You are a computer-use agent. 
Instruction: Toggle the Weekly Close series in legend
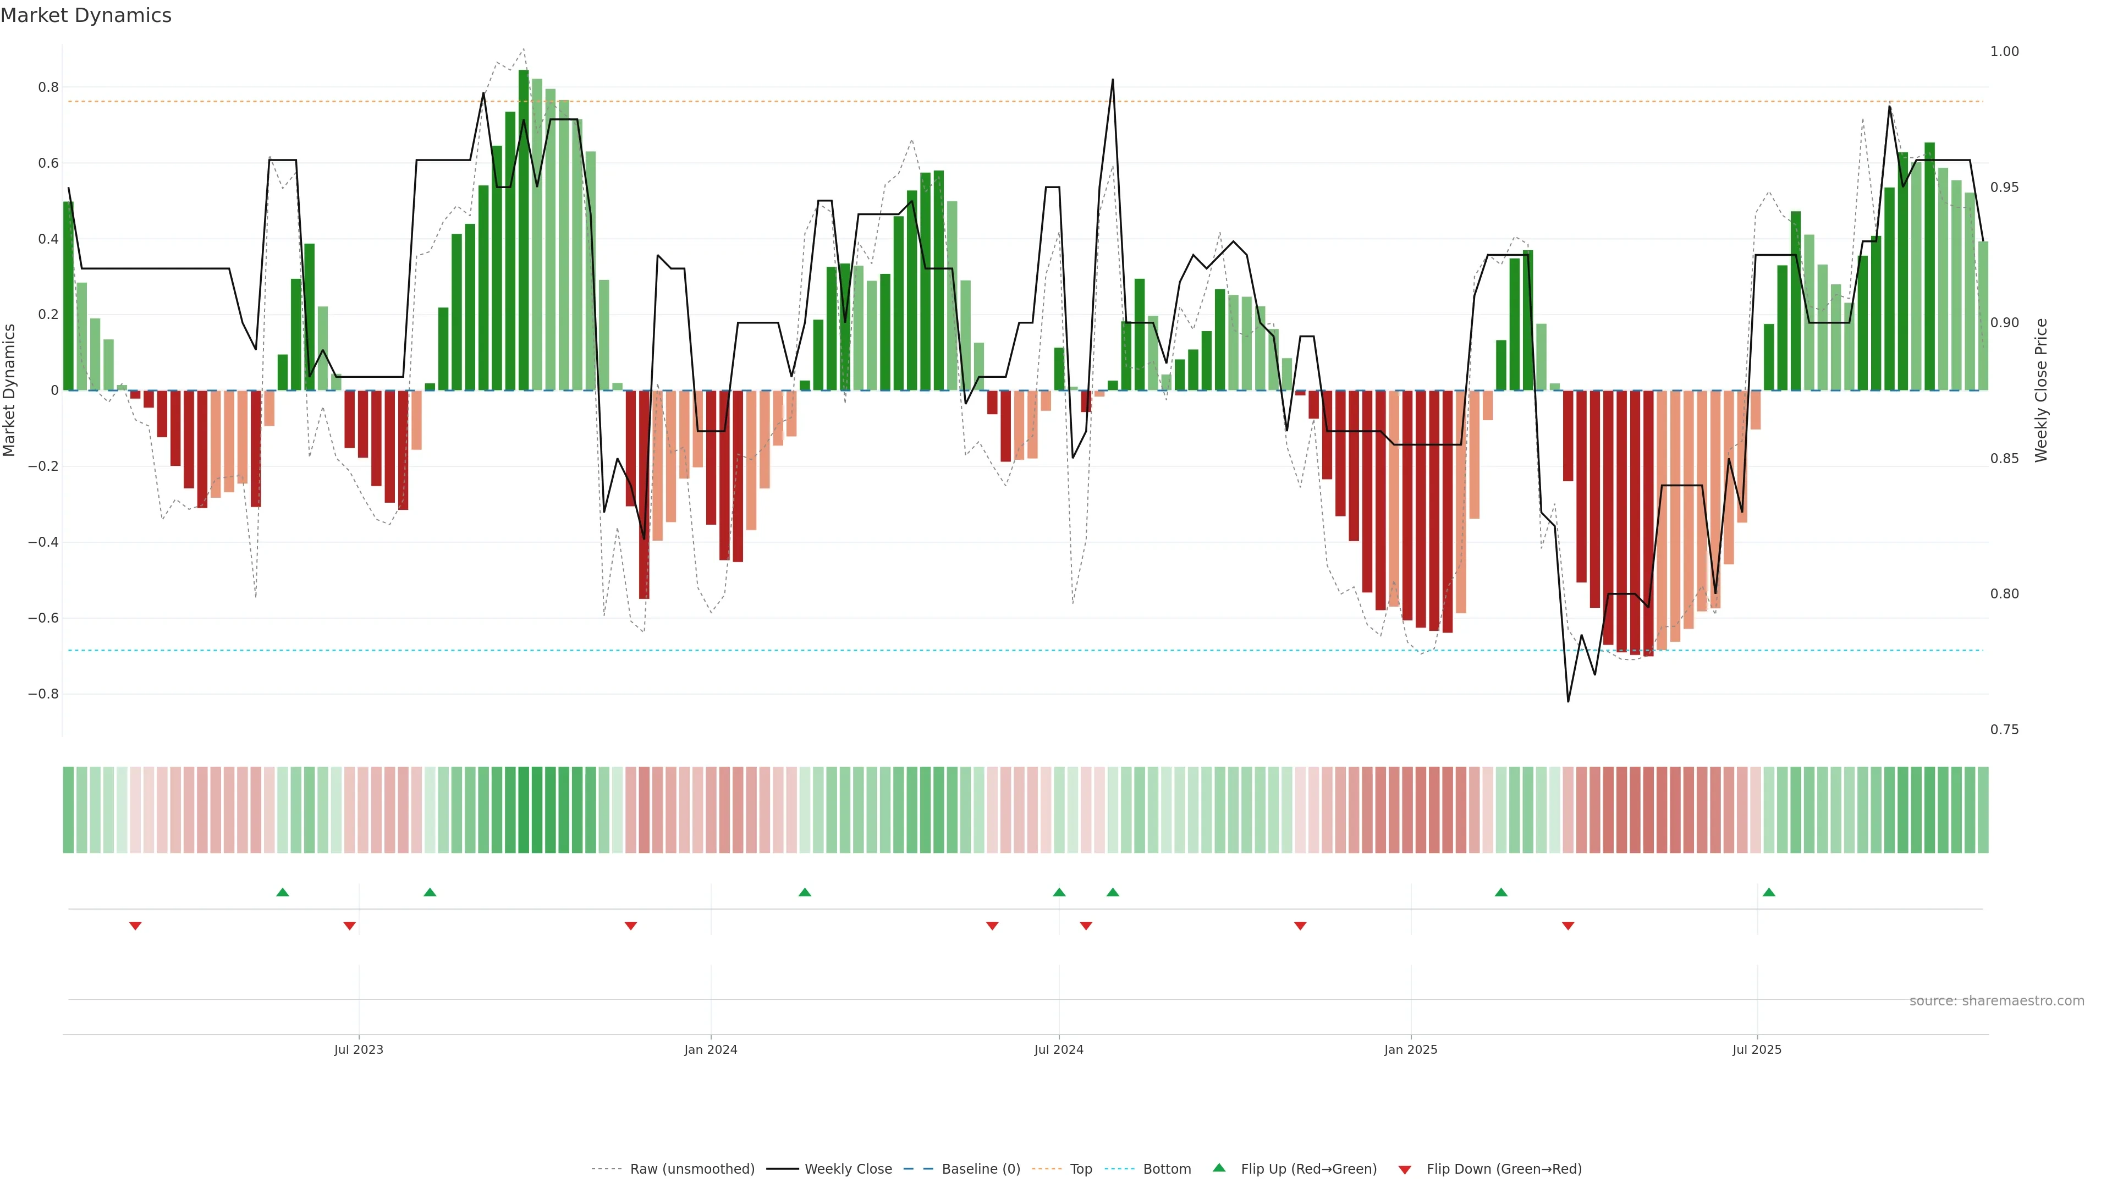(848, 1169)
